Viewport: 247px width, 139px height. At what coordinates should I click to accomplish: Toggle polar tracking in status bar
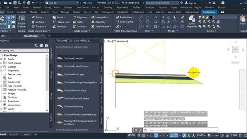click(156, 136)
